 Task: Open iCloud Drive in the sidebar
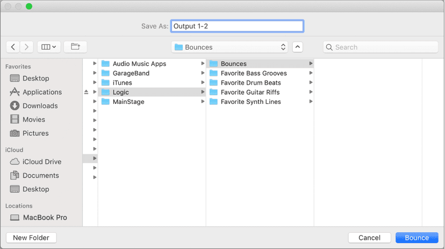click(x=36, y=161)
